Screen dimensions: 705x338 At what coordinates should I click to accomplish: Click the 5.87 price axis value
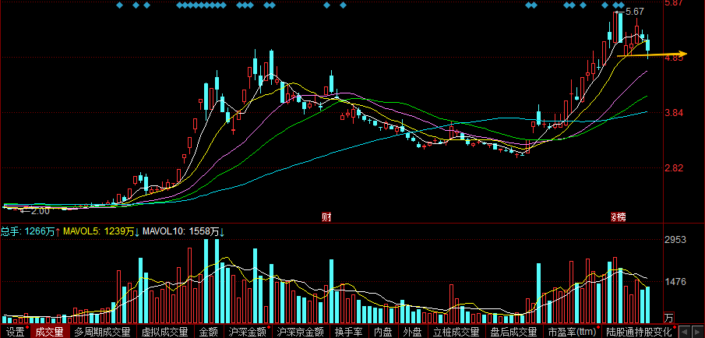[675, 4]
